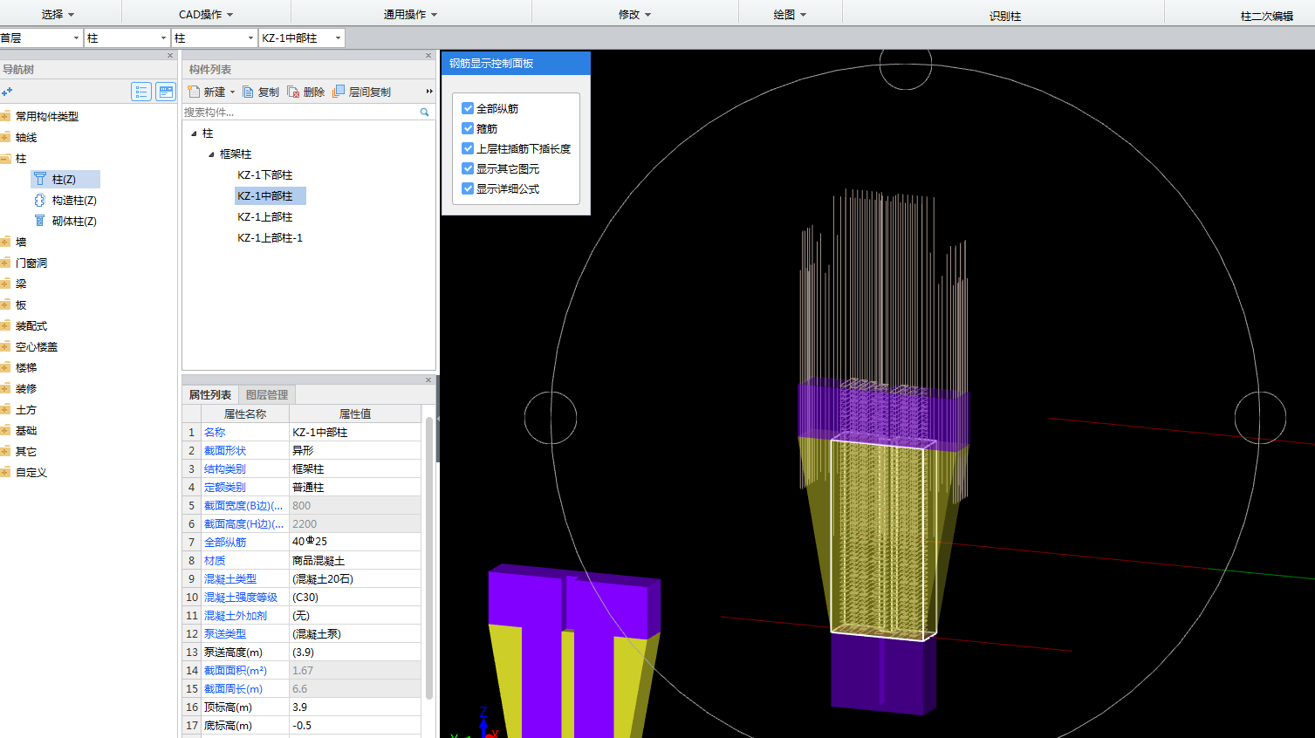1315x738 pixels.
Task: Open the 修改 ribbon group menu
Action: tap(635, 15)
